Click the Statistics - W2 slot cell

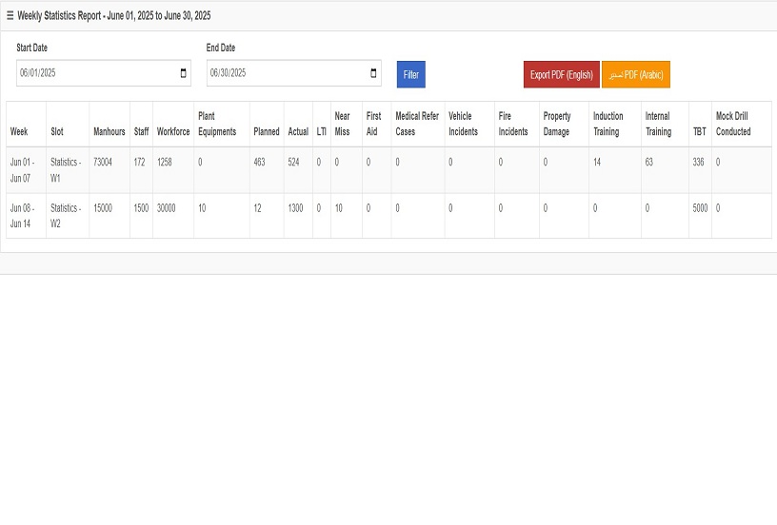(x=67, y=215)
